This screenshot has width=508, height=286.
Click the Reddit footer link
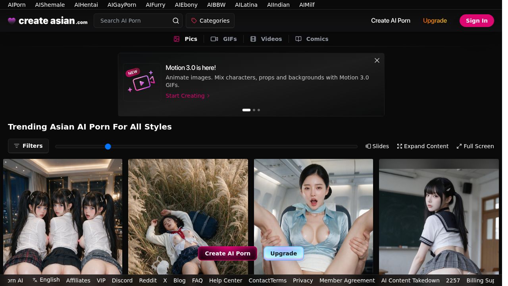(x=148, y=280)
